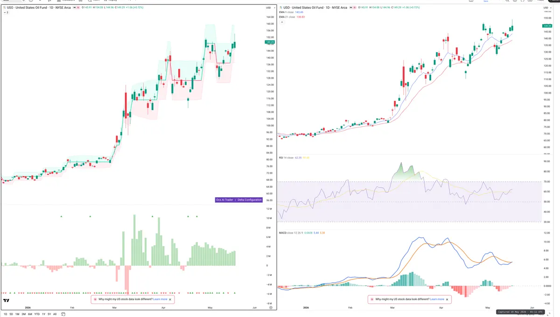560x317 pixels.
Task: Select the All time range
Action: coord(55,314)
